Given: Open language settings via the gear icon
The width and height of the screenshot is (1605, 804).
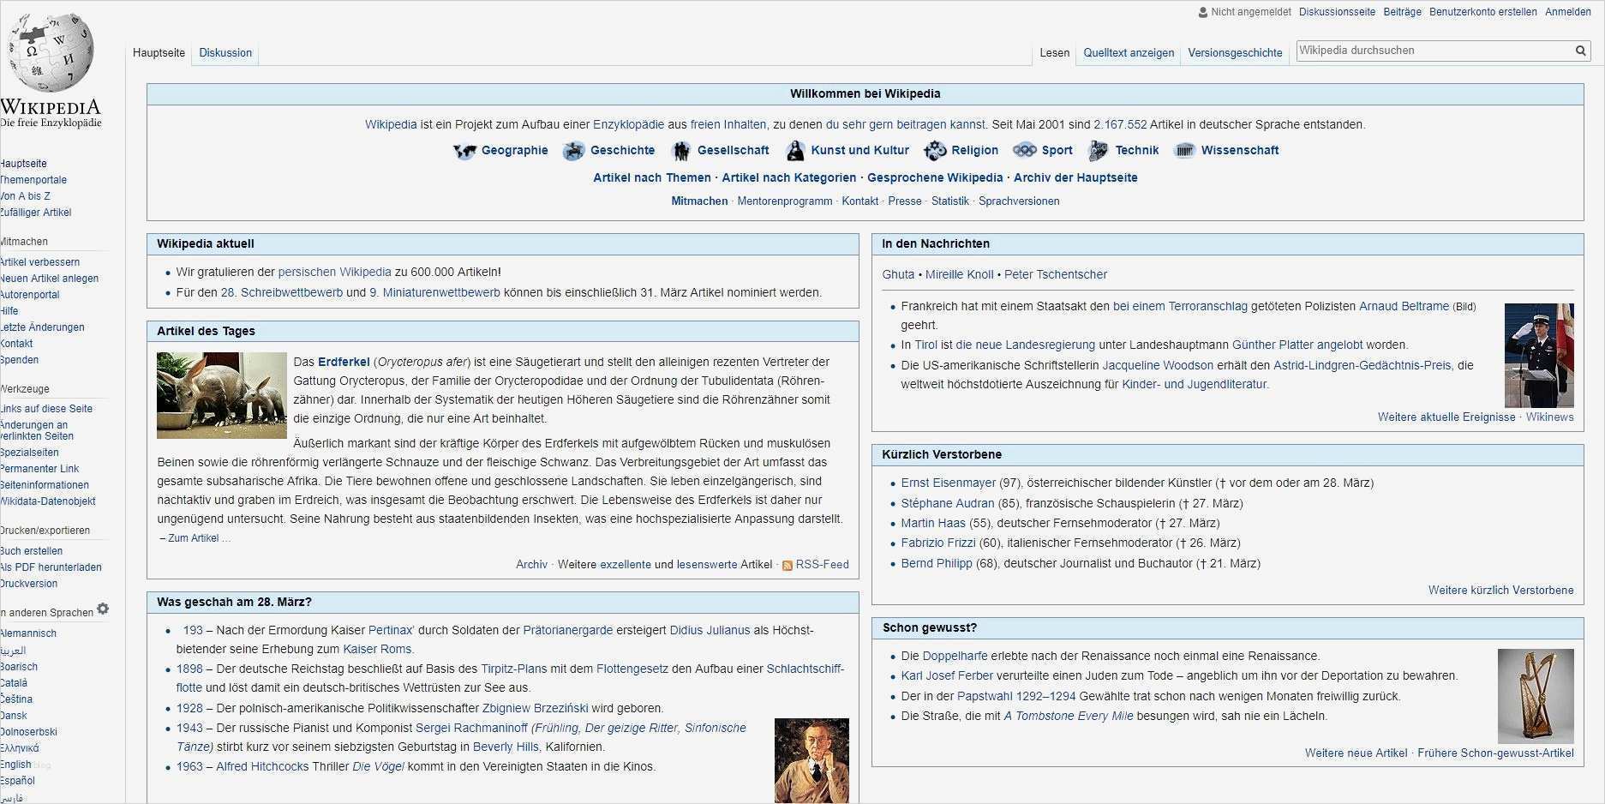Looking at the screenshot, I should coord(103,609).
